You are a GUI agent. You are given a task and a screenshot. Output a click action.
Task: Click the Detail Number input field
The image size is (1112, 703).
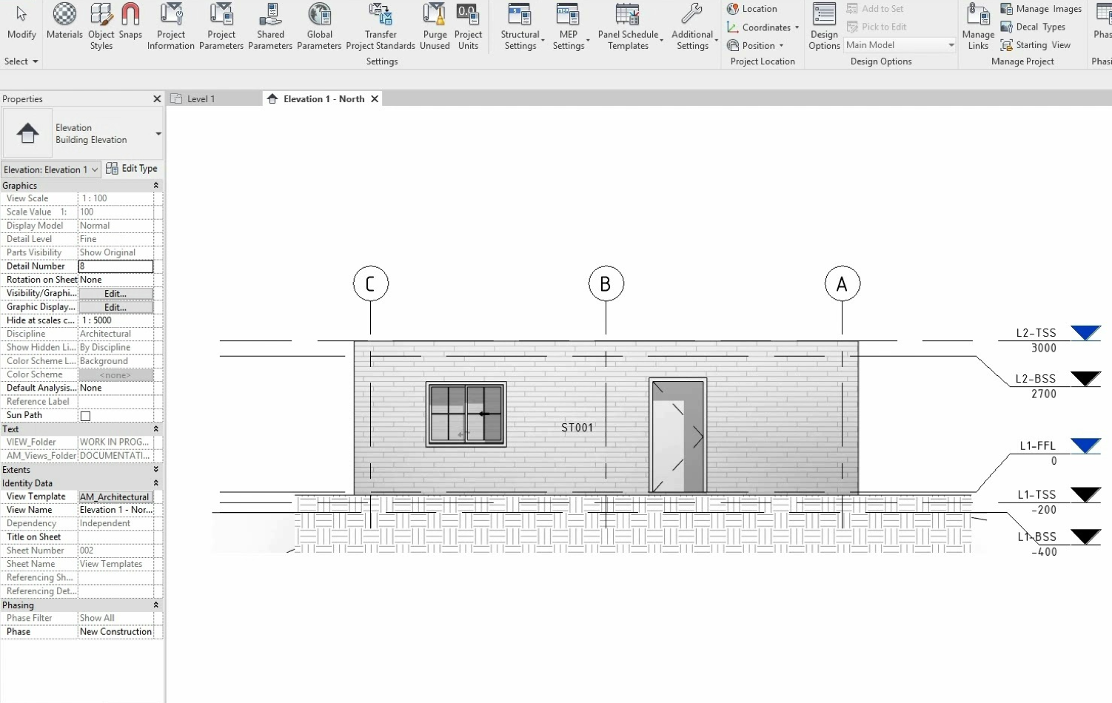point(115,266)
